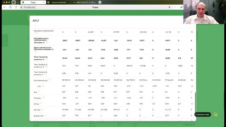This screenshot has height=127, width=226.
Task: Click the value 52,01 in revenue growth row
Action: click(90, 58)
